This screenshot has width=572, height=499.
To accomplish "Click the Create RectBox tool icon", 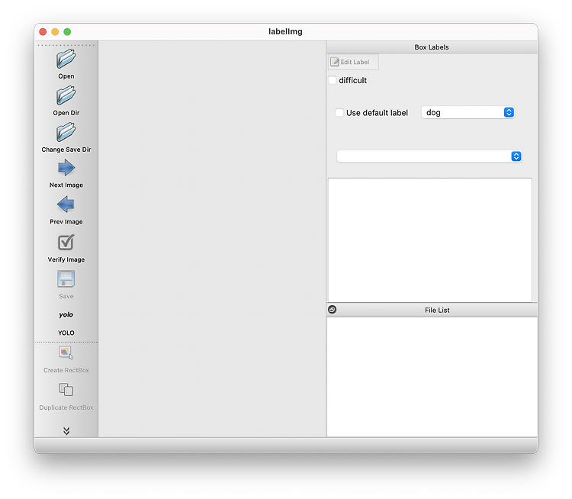I will [66, 353].
